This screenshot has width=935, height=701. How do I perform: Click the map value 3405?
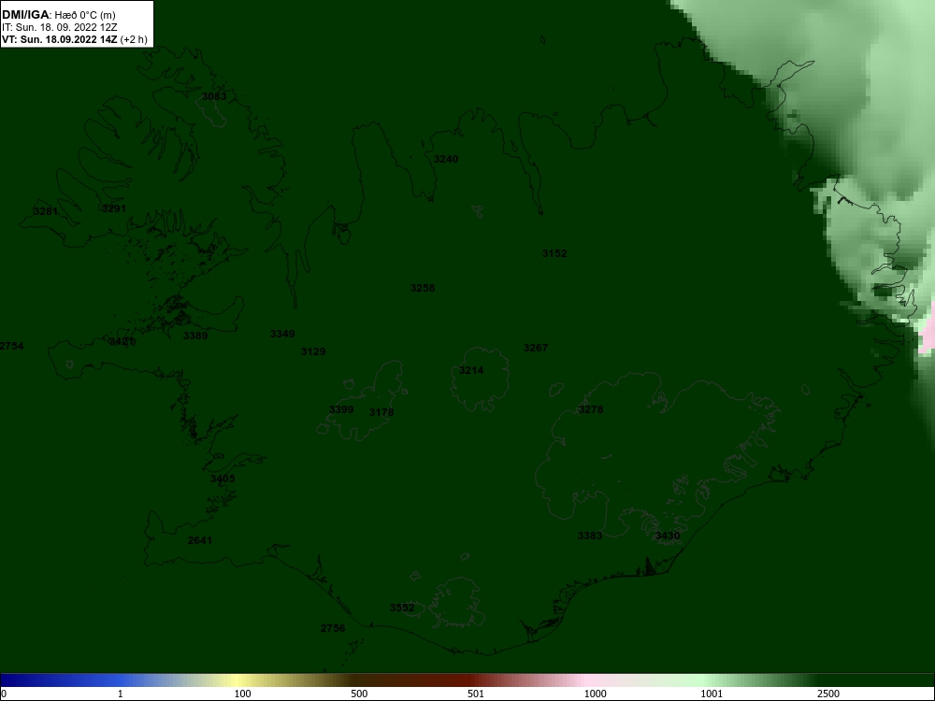[x=223, y=479]
